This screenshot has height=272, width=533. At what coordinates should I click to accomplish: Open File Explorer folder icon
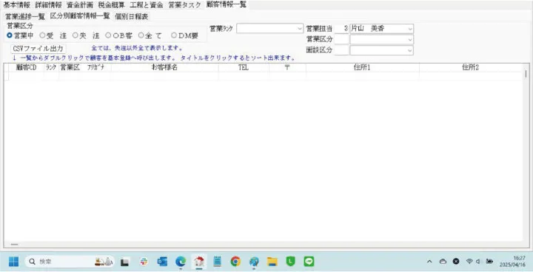click(x=272, y=262)
